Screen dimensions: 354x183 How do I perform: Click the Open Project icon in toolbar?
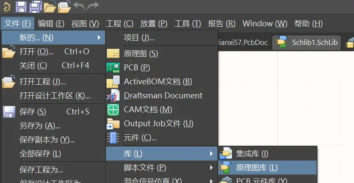[x=64, y=7]
